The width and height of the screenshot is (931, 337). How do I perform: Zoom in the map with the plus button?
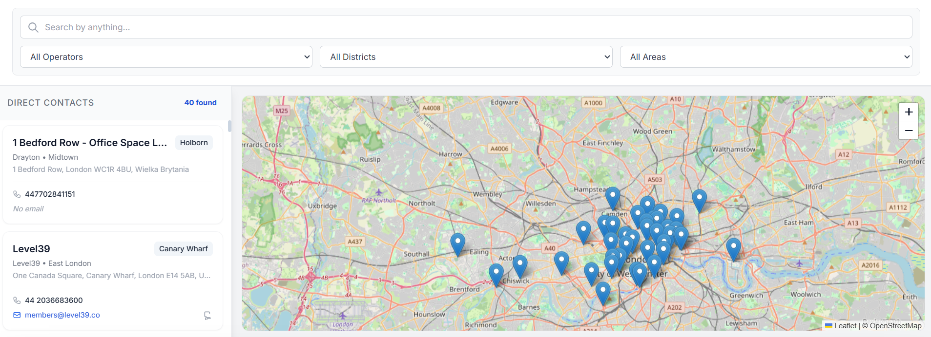[909, 112]
